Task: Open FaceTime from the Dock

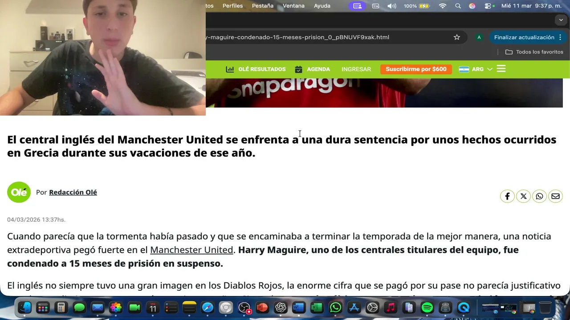Action: pyautogui.click(x=134, y=308)
